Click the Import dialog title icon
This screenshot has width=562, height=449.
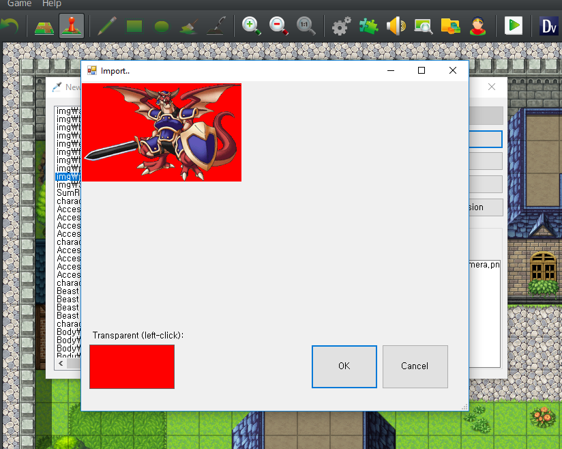click(x=92, y=71)
